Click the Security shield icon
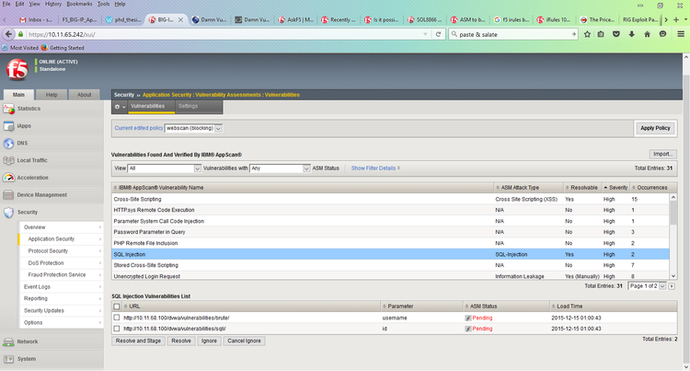This screenshot has height=371, width=690. click(8, 212)
